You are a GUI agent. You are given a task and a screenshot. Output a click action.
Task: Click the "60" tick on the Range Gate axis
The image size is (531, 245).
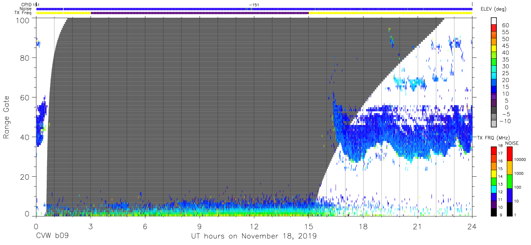click(x=26, y=97)
